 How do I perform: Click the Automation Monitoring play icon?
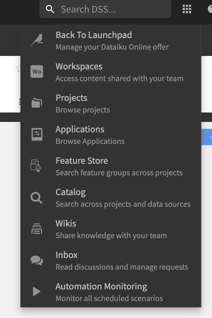pos(37,291)
